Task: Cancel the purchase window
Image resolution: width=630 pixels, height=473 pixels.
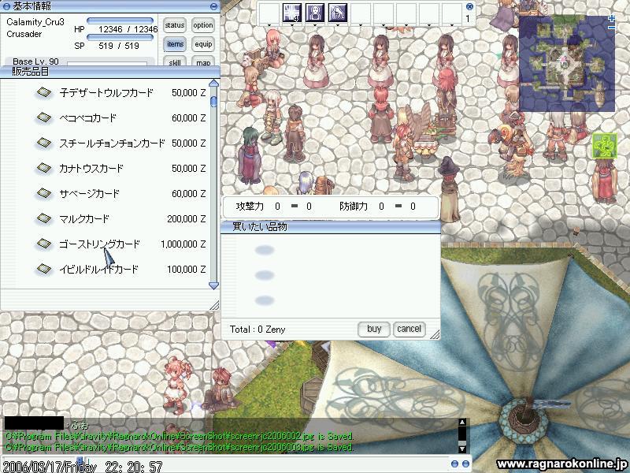Action: pyautogui.click(x=409, y=329)
